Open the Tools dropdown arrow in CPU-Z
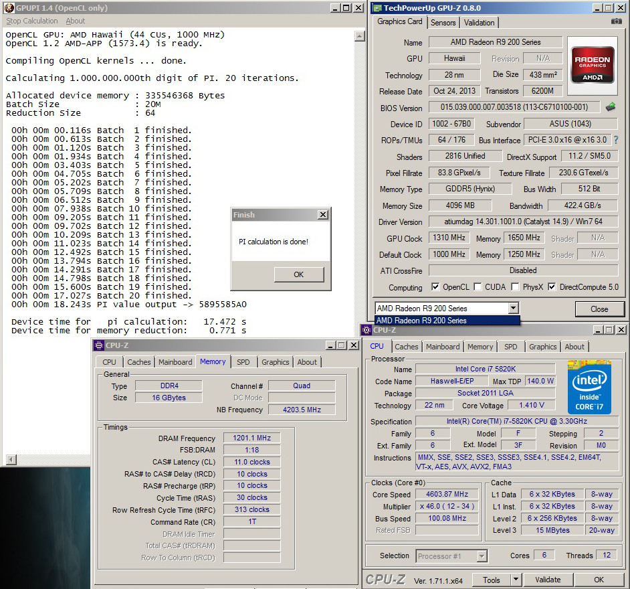The height and width of the screenshot is (589, 630). [x=516, y=580]
